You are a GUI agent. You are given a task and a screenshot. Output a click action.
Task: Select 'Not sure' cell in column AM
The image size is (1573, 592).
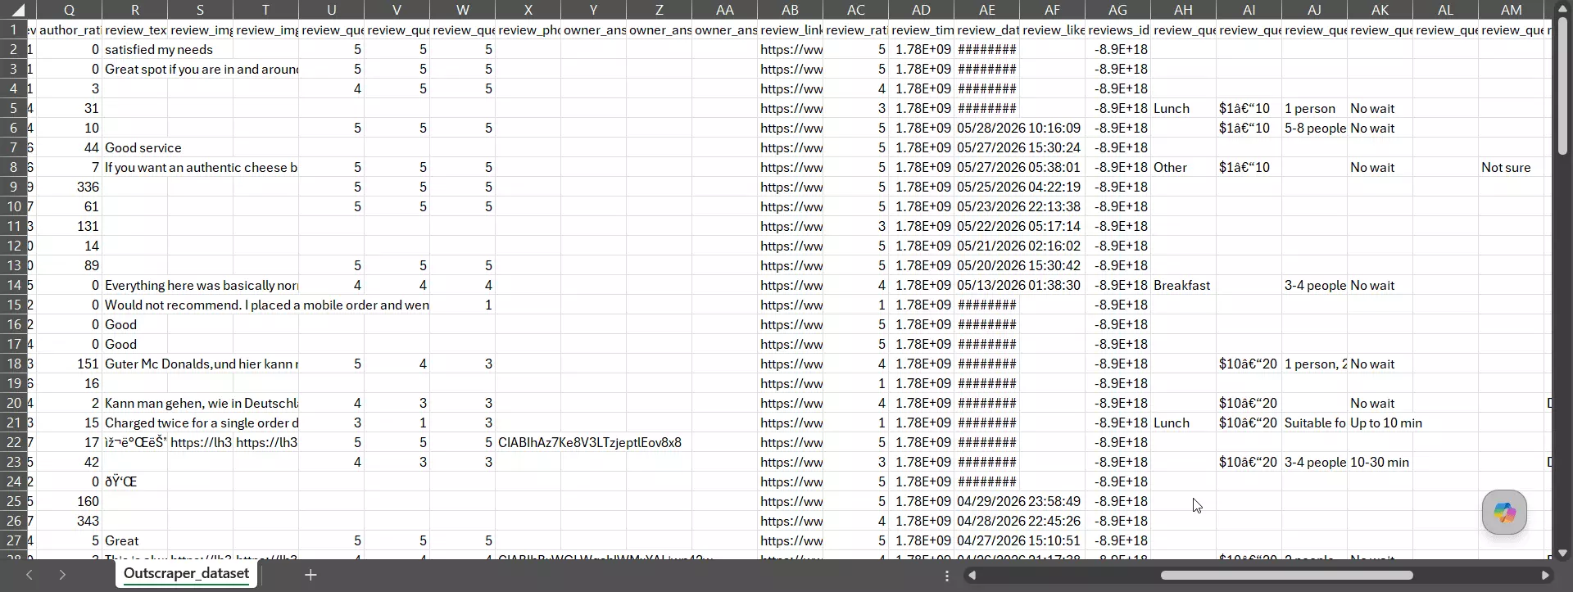point(1512,167)
